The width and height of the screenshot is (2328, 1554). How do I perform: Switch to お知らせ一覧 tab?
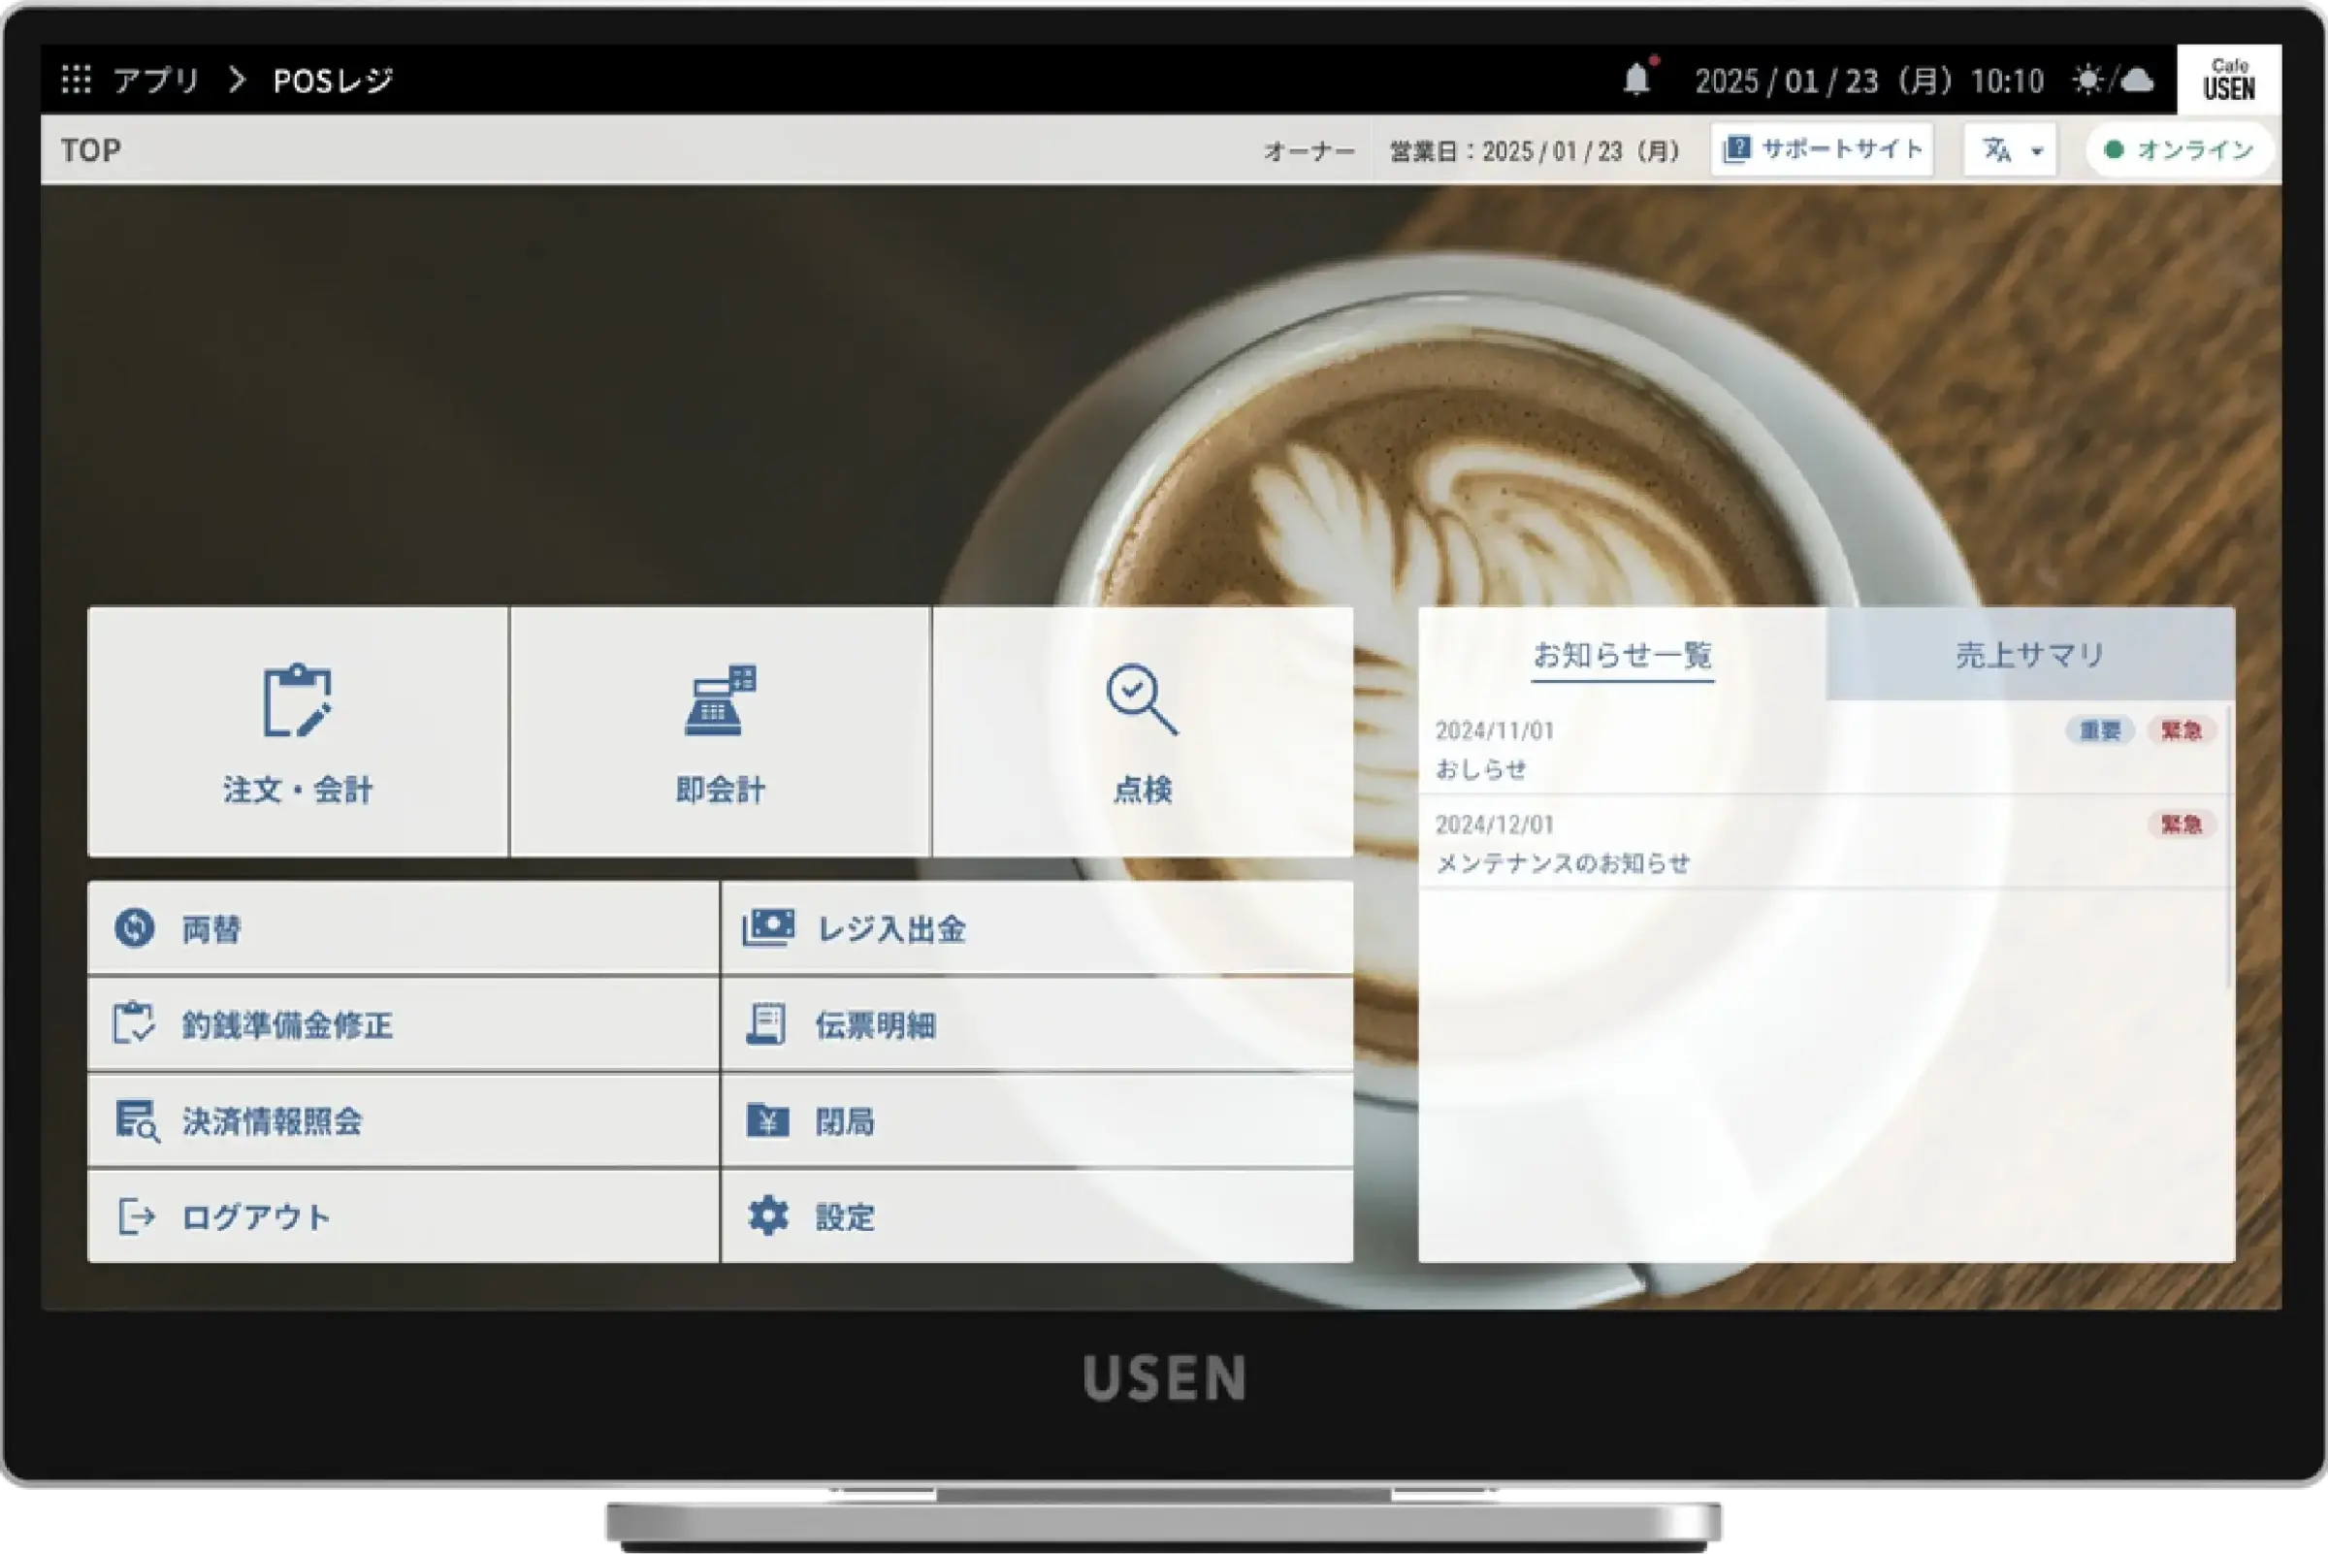[1623, 654]
